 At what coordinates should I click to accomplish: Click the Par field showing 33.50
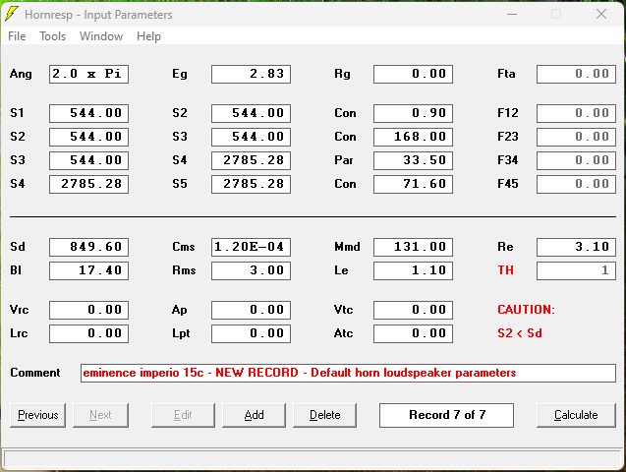(x=413, y=160)
